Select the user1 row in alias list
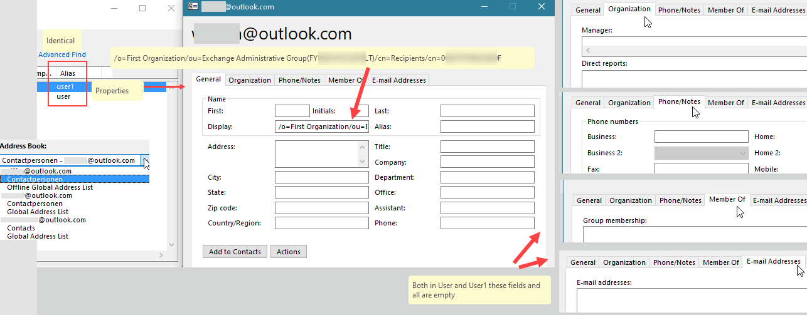Viewport: 807px width, 315px height. (65, 87)
